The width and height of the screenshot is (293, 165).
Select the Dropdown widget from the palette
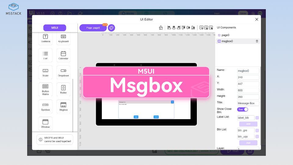click(63, 72)
